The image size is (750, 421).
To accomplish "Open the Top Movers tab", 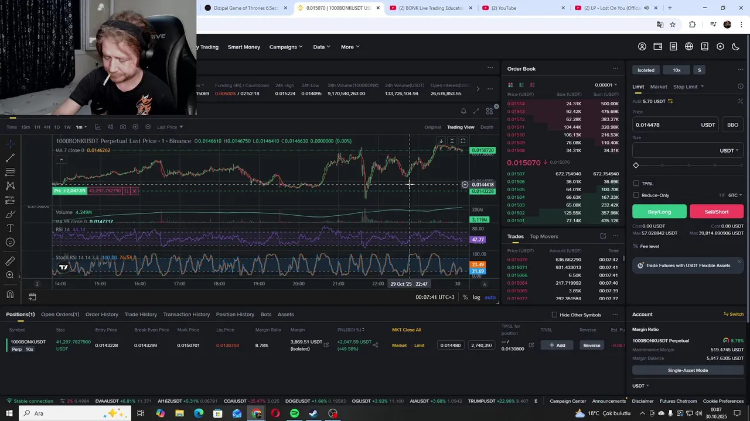I will tap(544, 236).
